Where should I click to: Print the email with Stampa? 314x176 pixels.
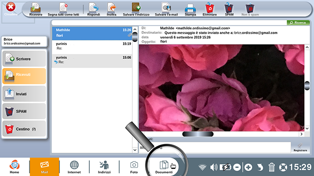(x=190, y=10)
